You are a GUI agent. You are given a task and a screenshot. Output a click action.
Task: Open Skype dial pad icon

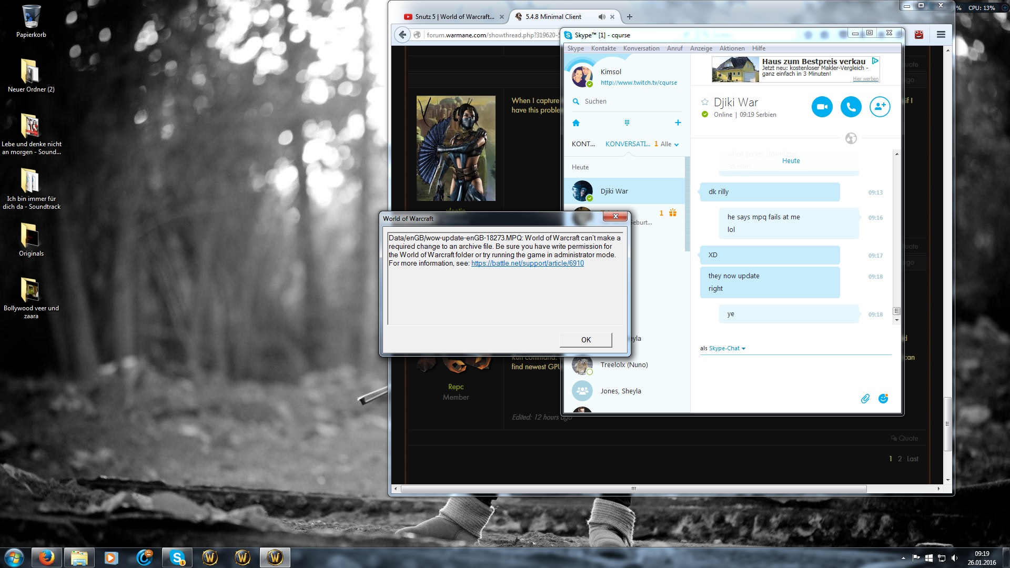(x=627, y=123)
